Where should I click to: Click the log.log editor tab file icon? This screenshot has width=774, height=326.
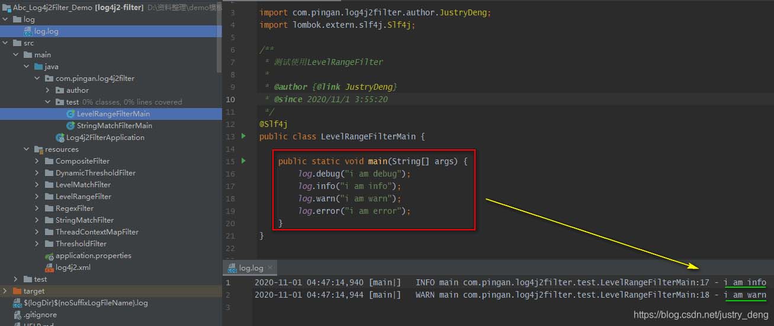click(x=232, y=268)
